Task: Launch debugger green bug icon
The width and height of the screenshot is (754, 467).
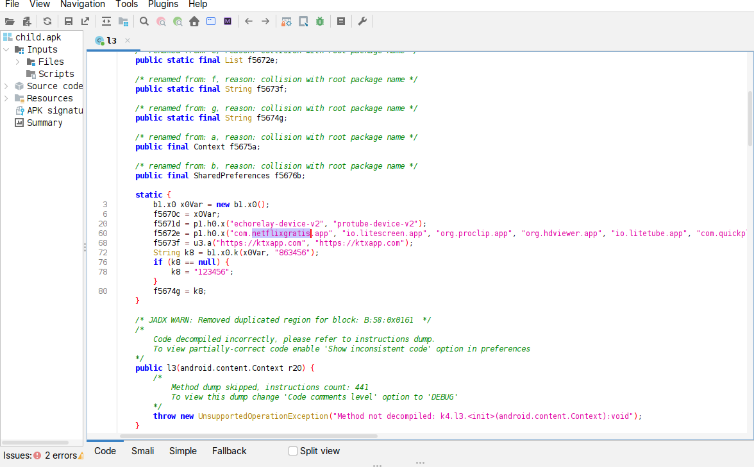Action: coord(321,21)
